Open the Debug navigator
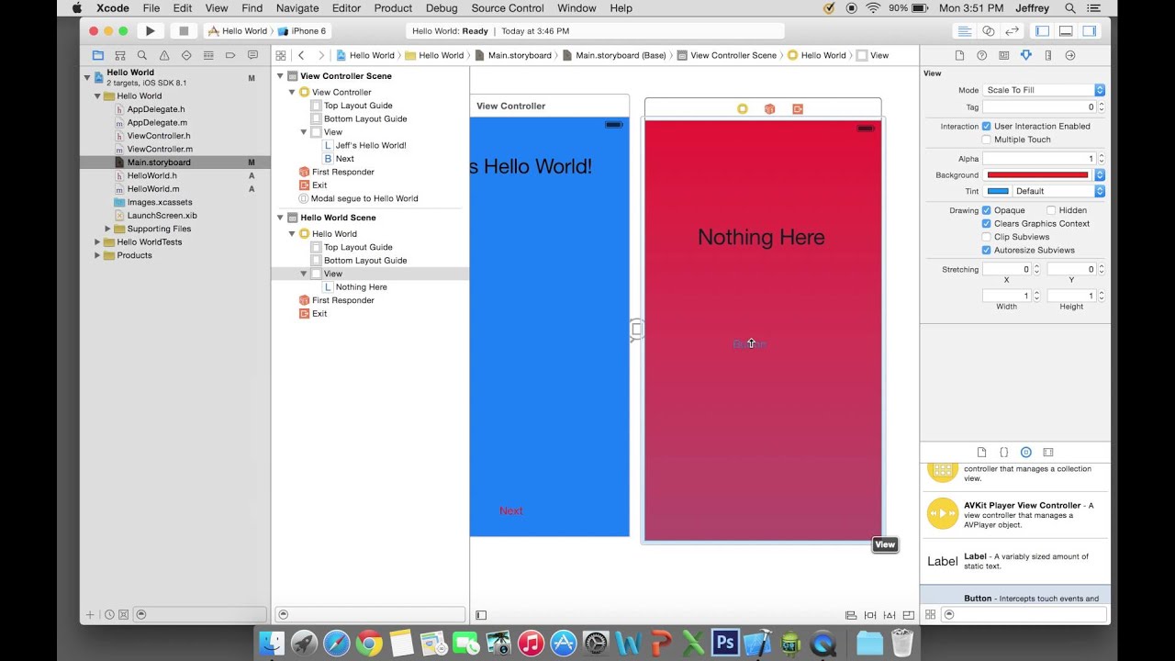This screenshot has width=1175, height=661. click(x=208, y=55)
